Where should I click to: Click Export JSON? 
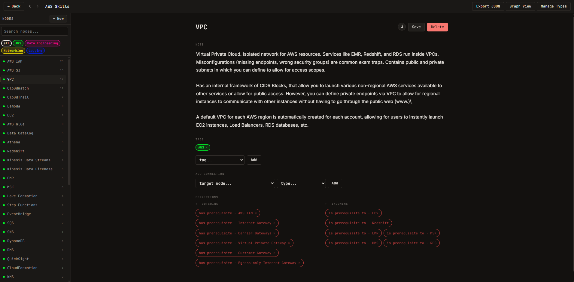point(488,6)
